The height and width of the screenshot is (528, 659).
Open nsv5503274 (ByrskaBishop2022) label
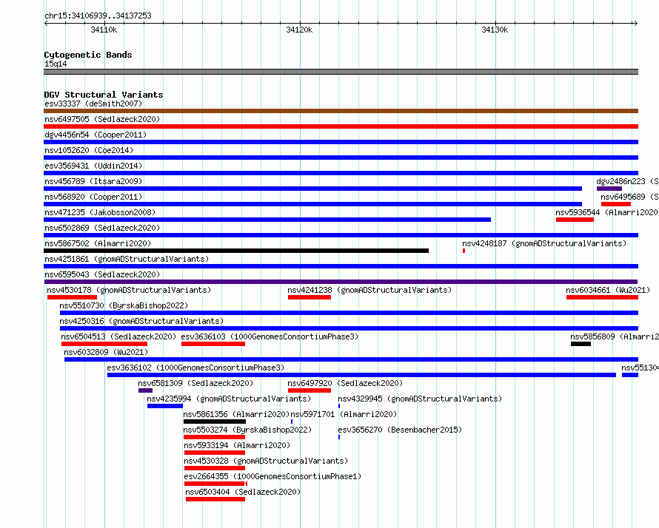pos(247,430)
